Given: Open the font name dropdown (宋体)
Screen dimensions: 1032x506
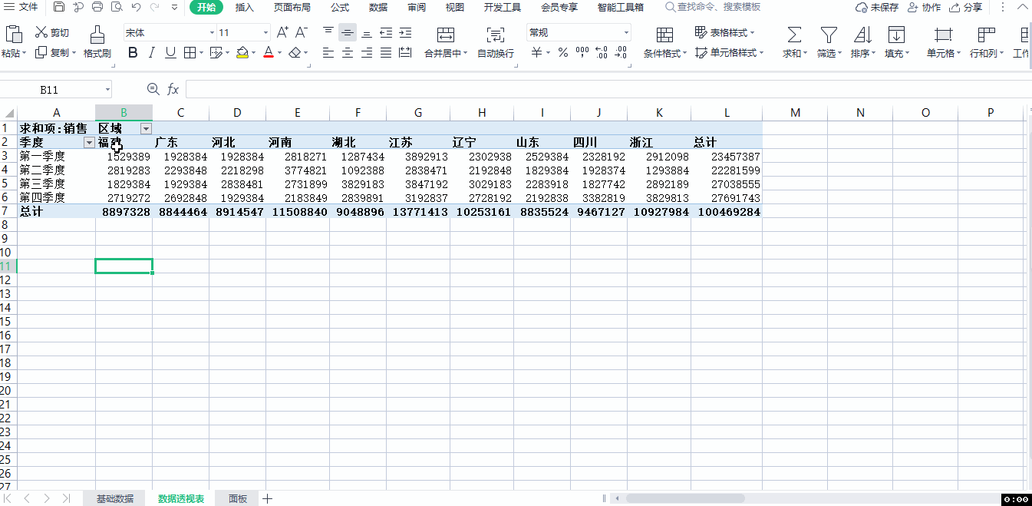Looking at the screenshot, I should [213, 33].
